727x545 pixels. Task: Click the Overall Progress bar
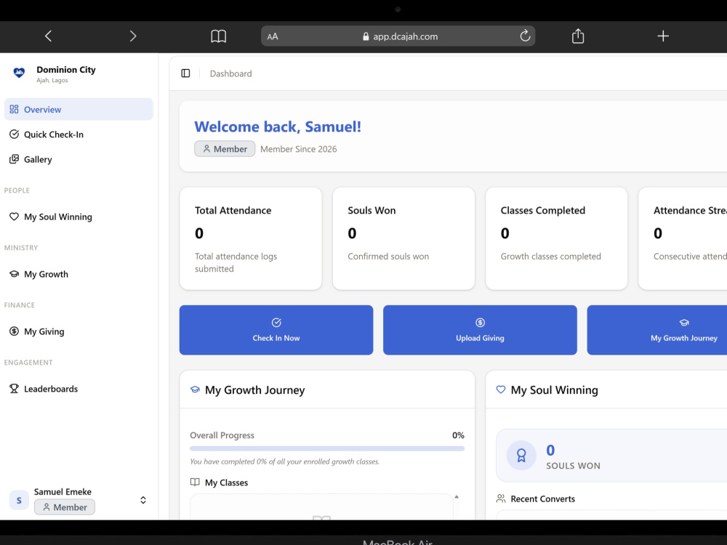[x=327, y=448]
